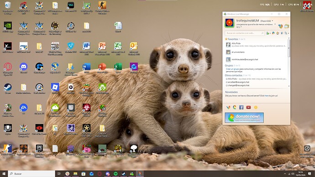Open the Epic Games Launcher desktop shortcut
The image size is (315, 177).
[x=39, y=151]
